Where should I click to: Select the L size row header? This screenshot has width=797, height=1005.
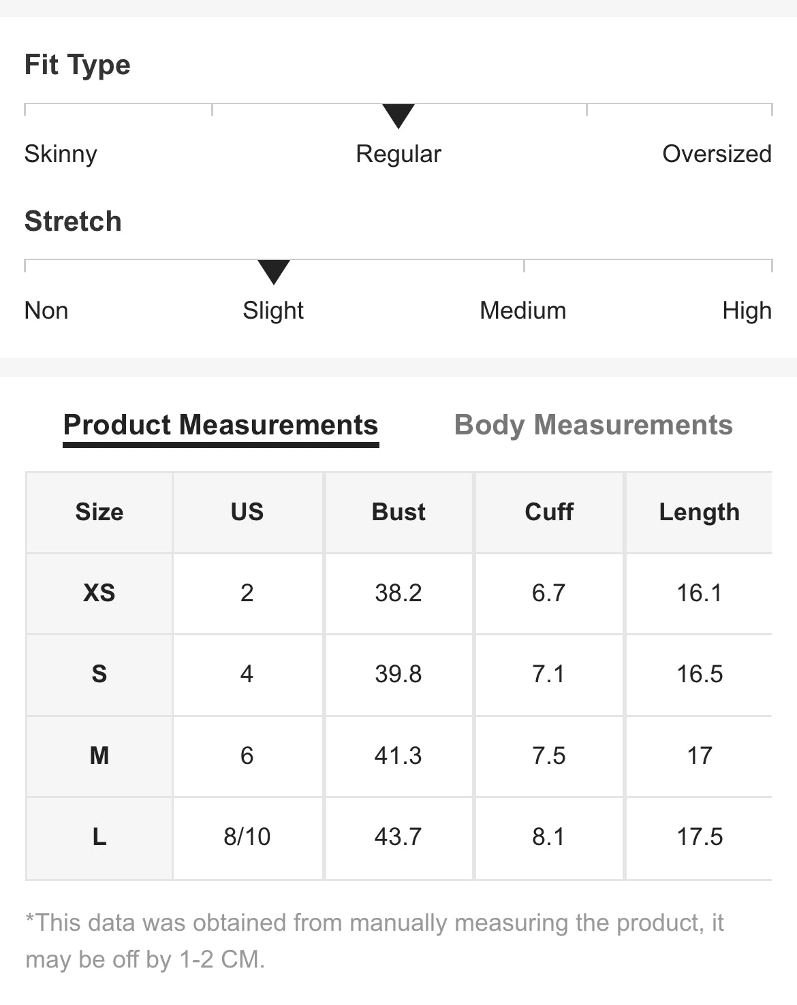[99, 837]
